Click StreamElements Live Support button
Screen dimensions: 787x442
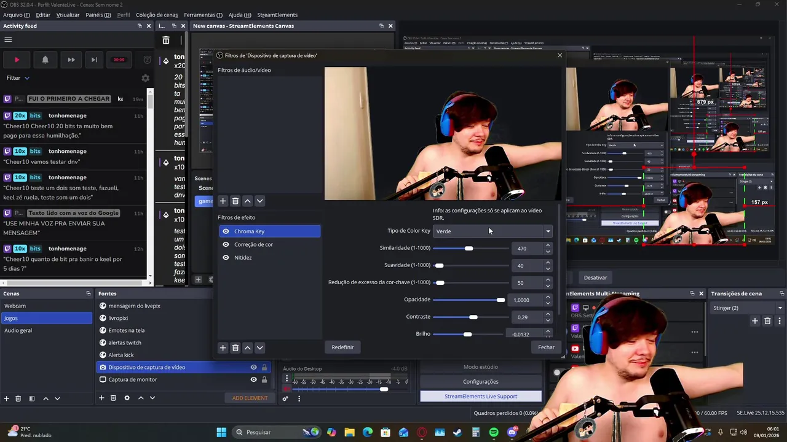coord(481,397)
